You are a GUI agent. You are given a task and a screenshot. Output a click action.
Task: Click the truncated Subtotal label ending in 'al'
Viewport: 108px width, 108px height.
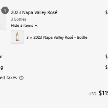[1, 56]
